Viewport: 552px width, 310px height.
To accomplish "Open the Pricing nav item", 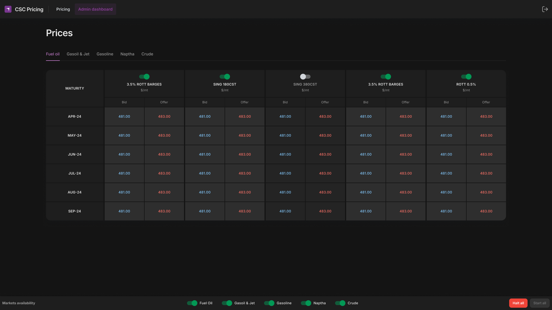I will tap(63, 9).
